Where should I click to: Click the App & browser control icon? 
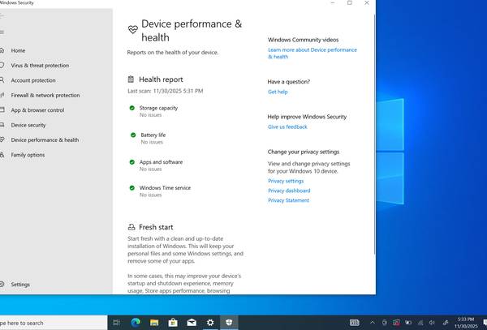pyautogui.click(x=2, y=110)
